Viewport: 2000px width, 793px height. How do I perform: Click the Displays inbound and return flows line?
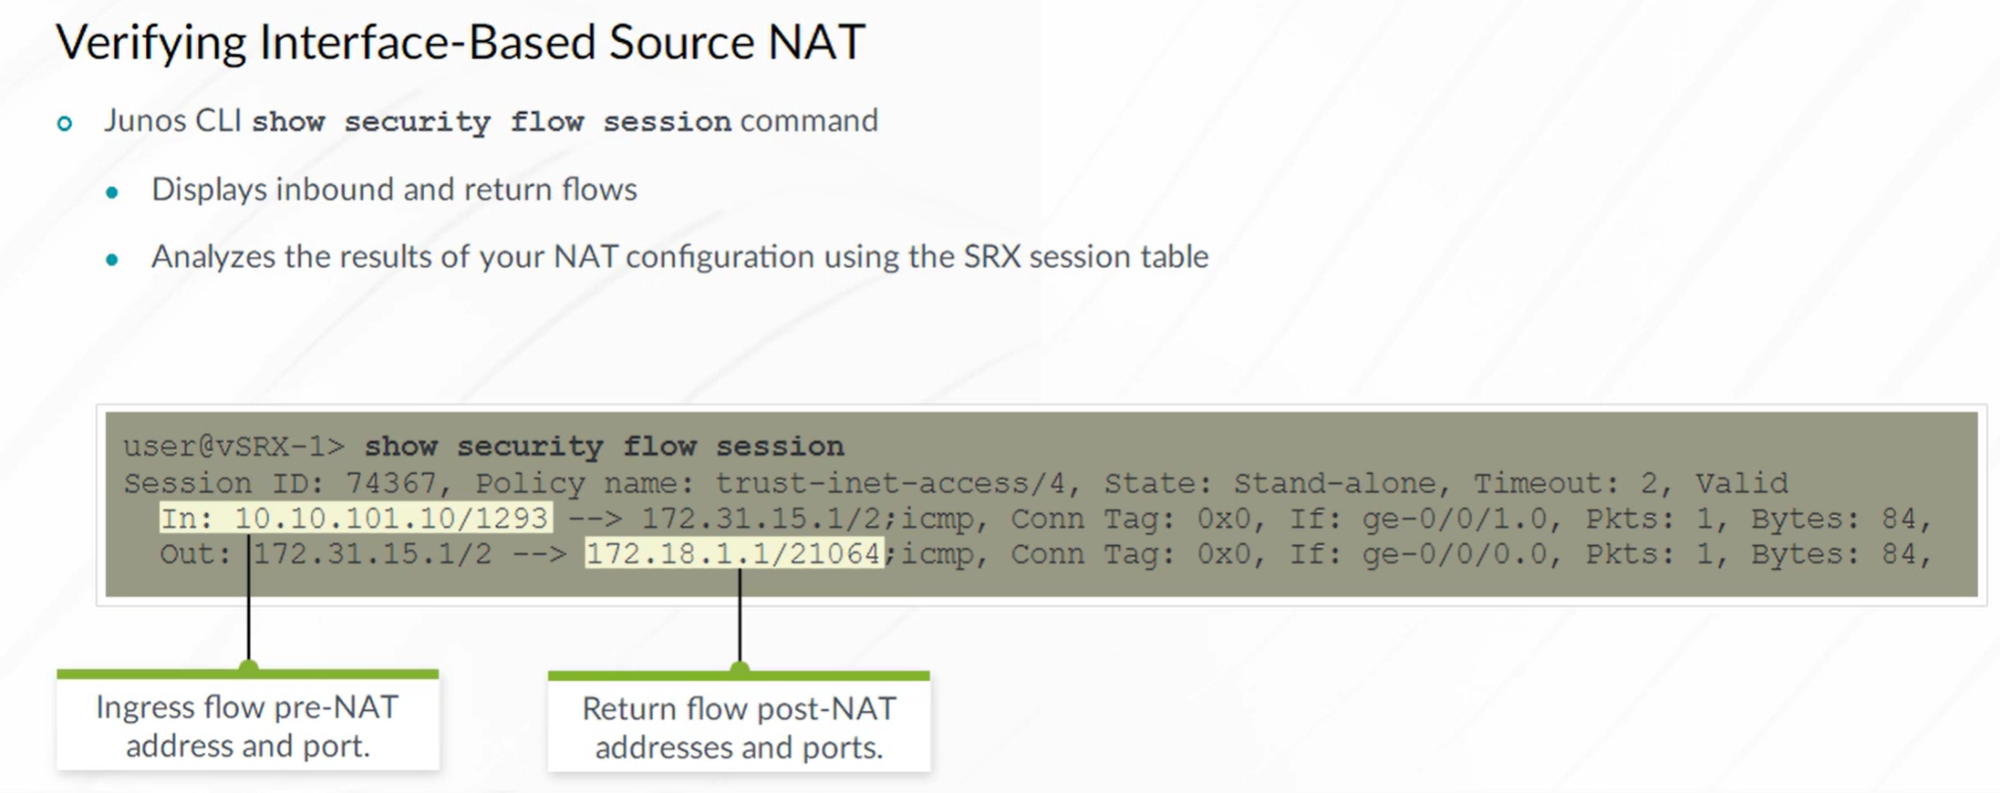click(394, 190)
